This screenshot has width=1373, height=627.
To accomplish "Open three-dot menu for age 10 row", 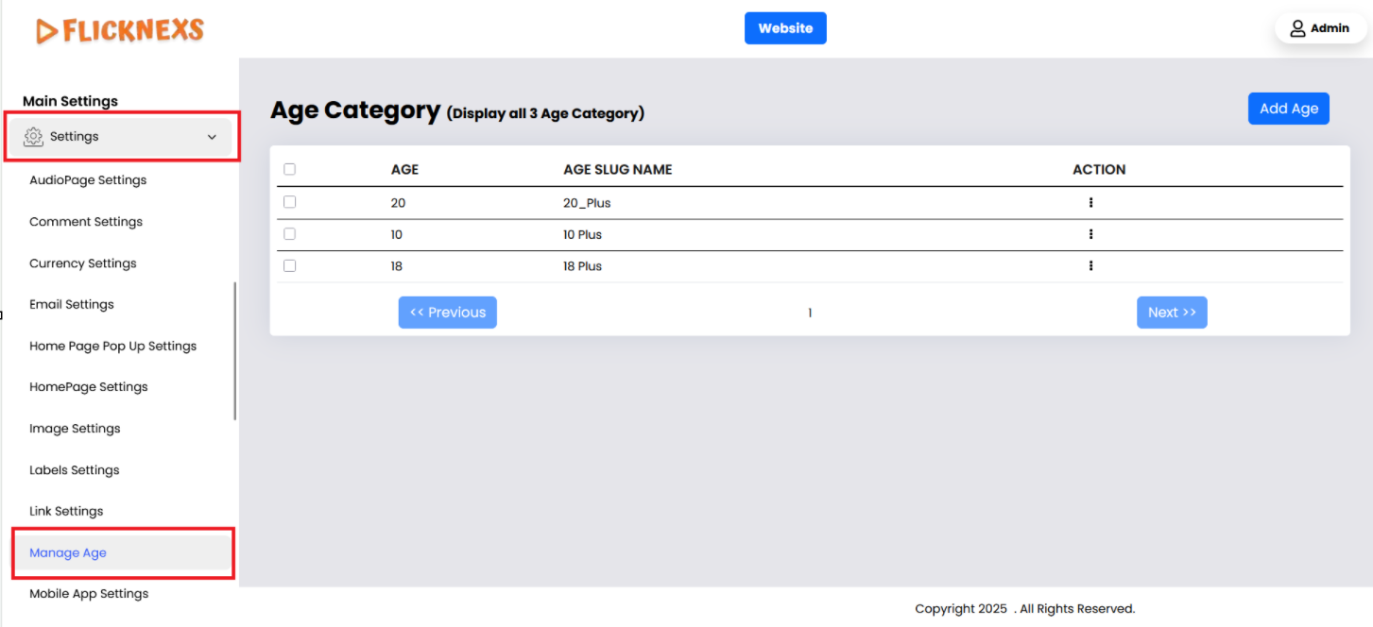I will pyautogui.click(x=1090, y=234).
